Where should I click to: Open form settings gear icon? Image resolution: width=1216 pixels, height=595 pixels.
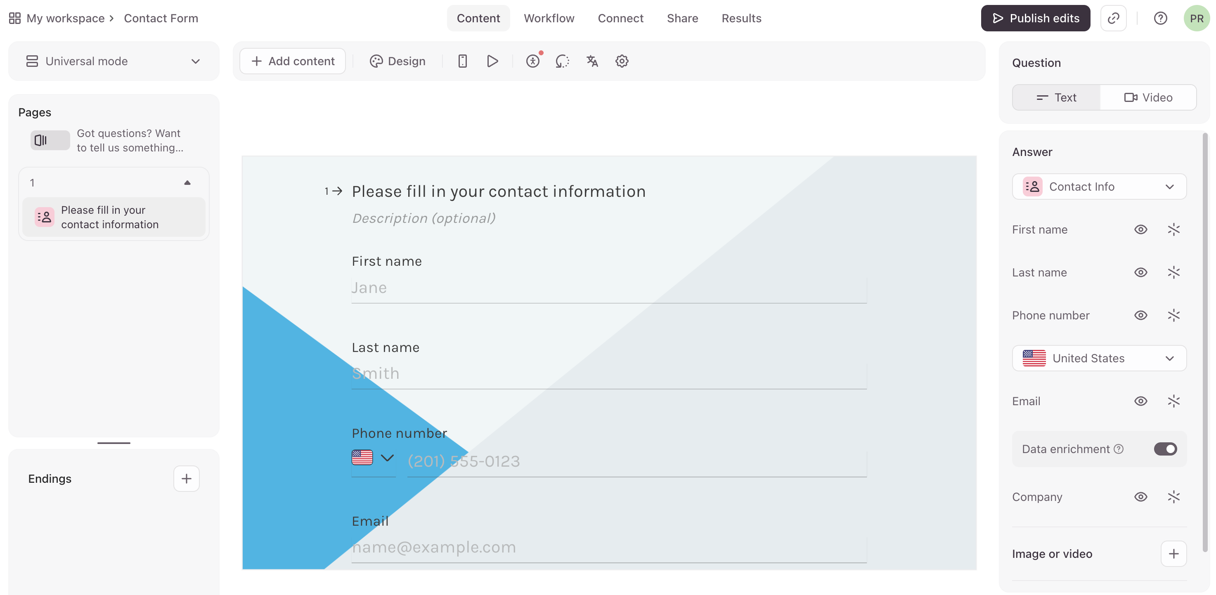pyautogui.click(x=622, y=61)
